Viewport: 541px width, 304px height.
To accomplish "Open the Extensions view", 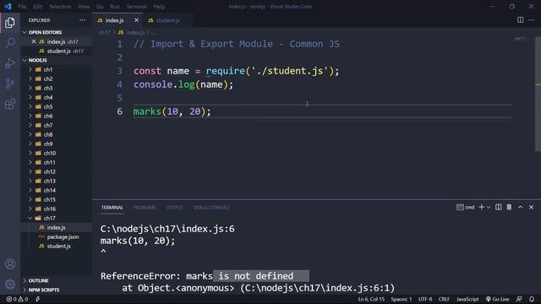I will (x=10, y=104).
